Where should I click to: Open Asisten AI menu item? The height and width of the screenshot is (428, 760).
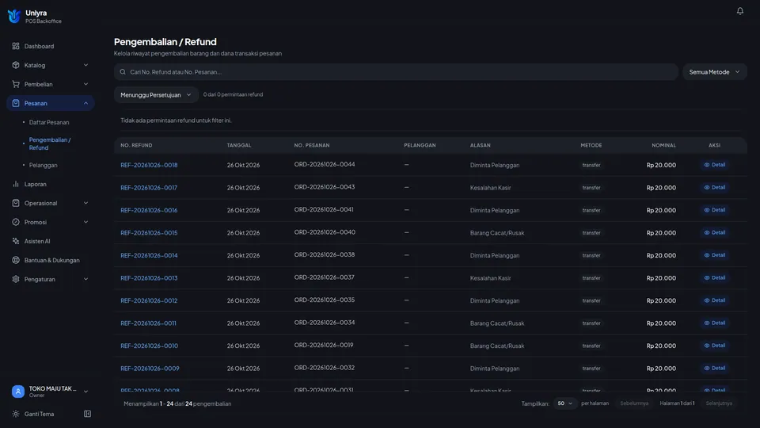(51, 241)
